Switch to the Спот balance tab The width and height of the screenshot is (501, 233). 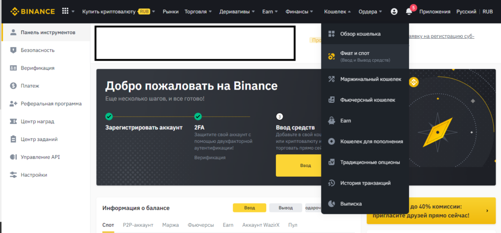point(108,225)
